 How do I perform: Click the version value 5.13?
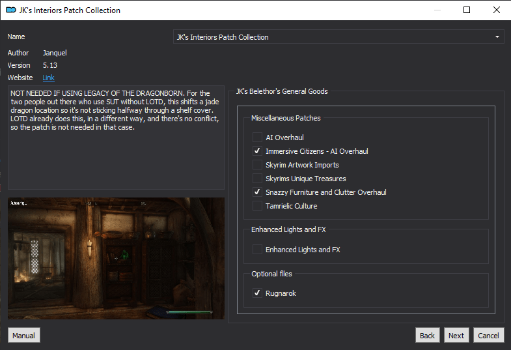pyautogui.click(x=50, y=65)
